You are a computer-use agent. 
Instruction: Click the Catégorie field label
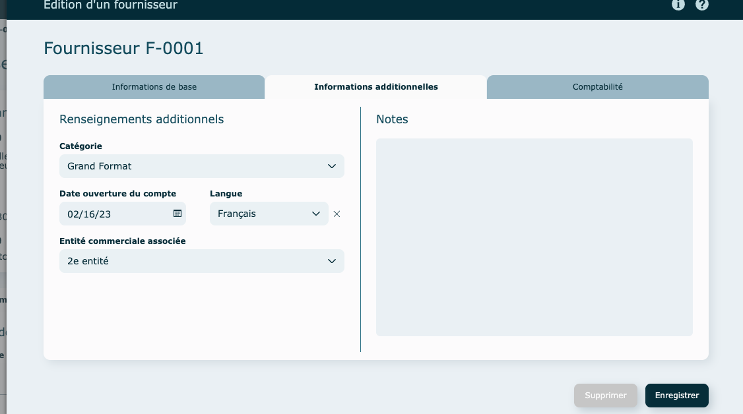[81, 146]
